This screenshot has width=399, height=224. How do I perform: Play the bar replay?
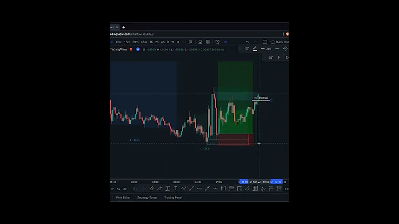[279, 58]
